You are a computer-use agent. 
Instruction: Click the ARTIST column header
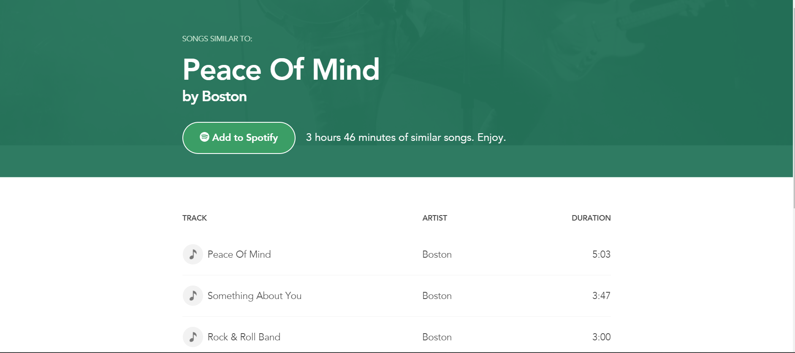click(x=434, y=218)
